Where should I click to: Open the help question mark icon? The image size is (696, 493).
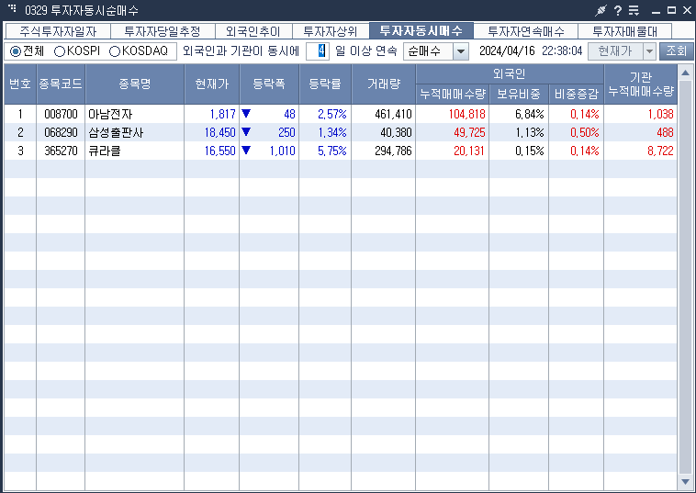click(618, 10)
